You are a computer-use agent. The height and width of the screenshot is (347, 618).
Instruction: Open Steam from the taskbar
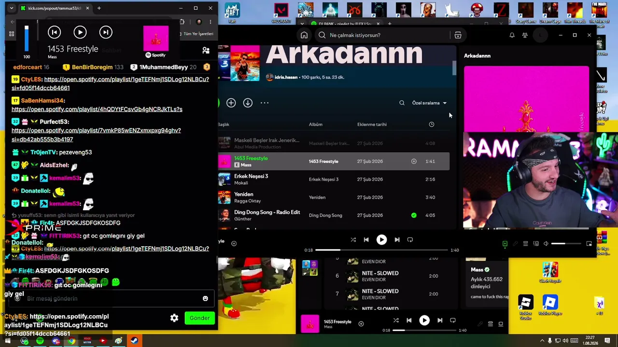point(134,341)
